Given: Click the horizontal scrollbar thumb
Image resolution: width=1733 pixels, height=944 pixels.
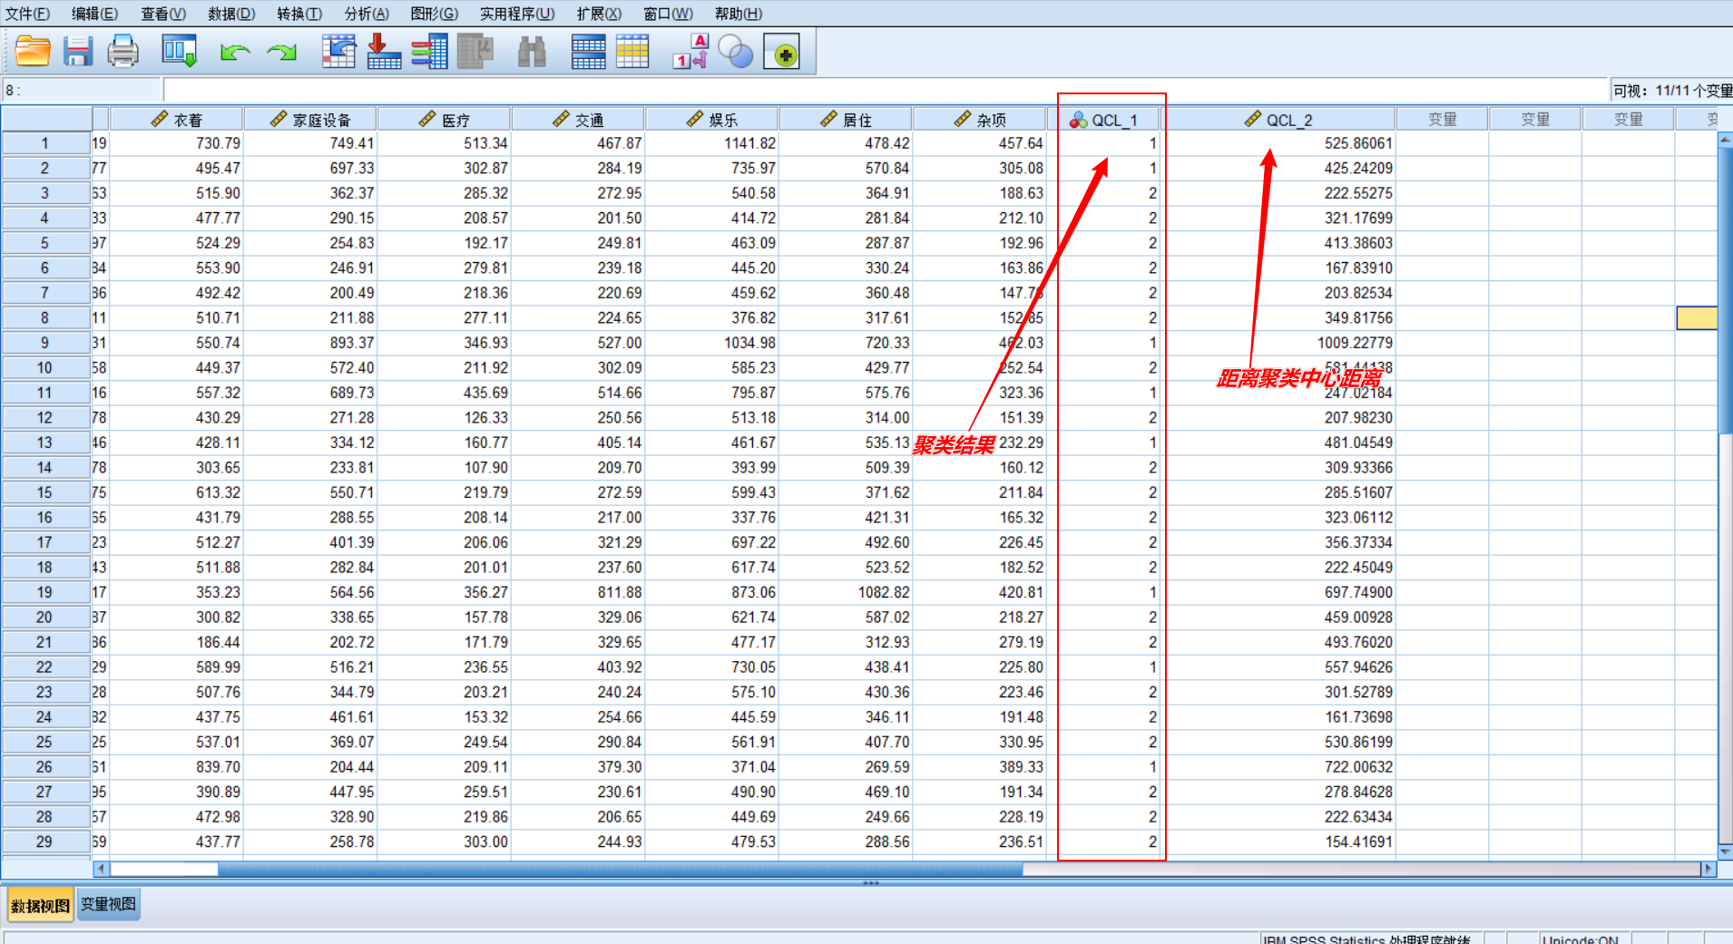Looking at the screenshot, I should (620, 869).
